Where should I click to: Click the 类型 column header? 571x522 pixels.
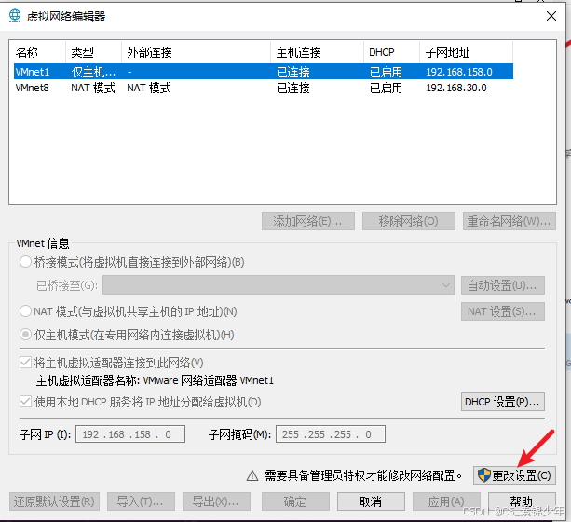pyautogui.click(x=93, y=52)
